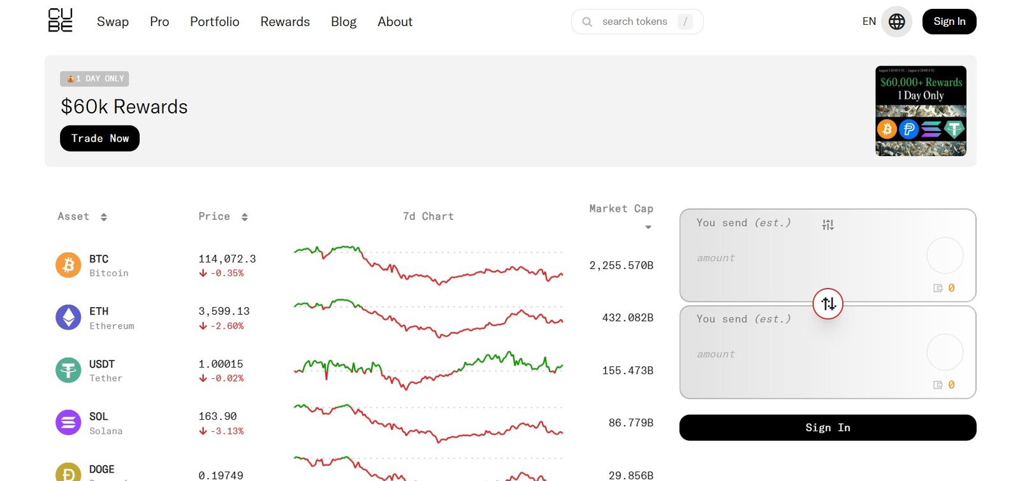The height and width of the screenshot is (481, 1020).
Task: Open the language globe selector
Action: [896, 22]
